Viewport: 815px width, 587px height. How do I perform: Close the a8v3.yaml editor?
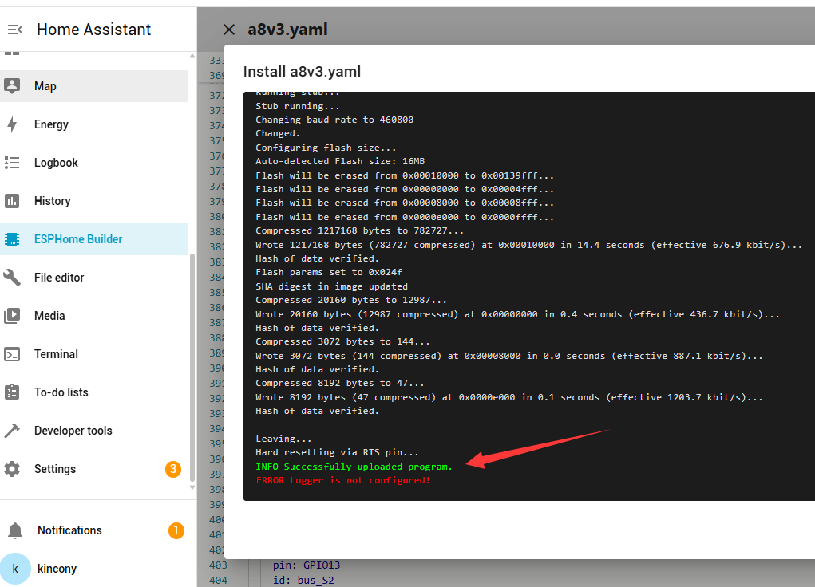point(229,30)
